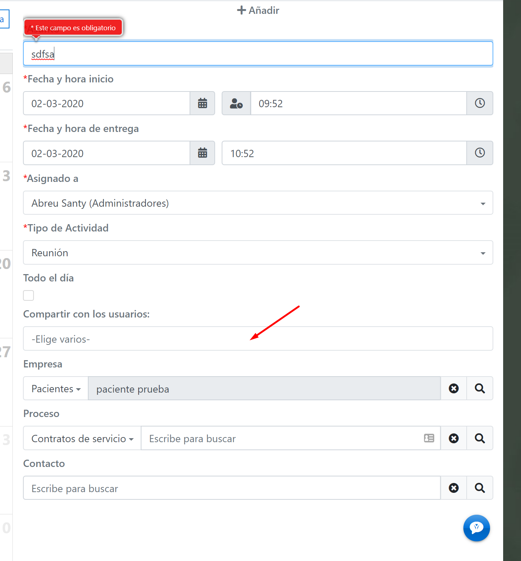Enable the Todo el día checkbox
This screenshot has width=521, height=561.
[x=28, y=295]
